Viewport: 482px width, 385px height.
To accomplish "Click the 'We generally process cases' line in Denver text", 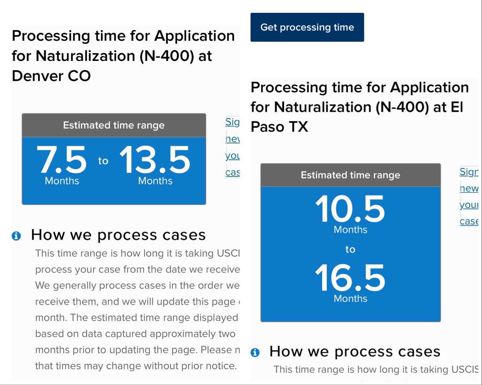I will pyautogui.click(x=137, y=285).
